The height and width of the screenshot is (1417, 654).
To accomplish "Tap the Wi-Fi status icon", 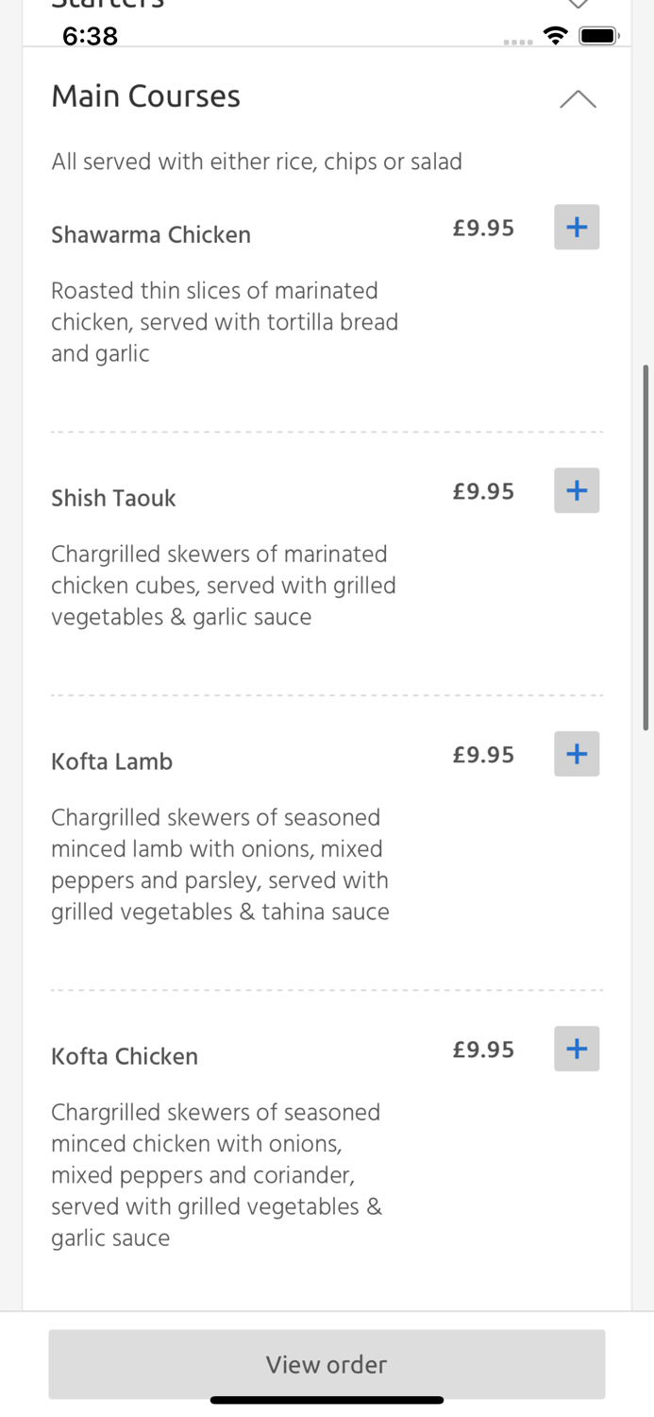I will click(x=555, y=35).
